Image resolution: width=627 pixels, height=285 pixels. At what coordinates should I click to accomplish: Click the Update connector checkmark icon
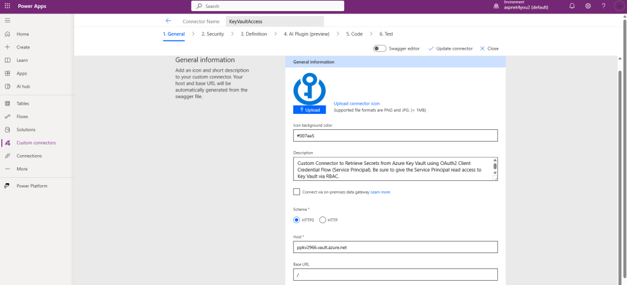[x=430, y=48]
